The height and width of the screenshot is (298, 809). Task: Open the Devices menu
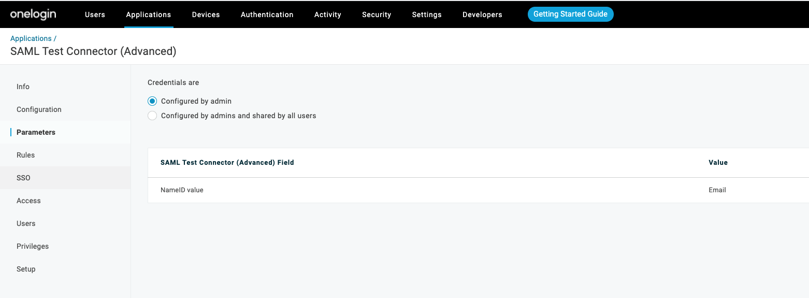tap(206, 15)
